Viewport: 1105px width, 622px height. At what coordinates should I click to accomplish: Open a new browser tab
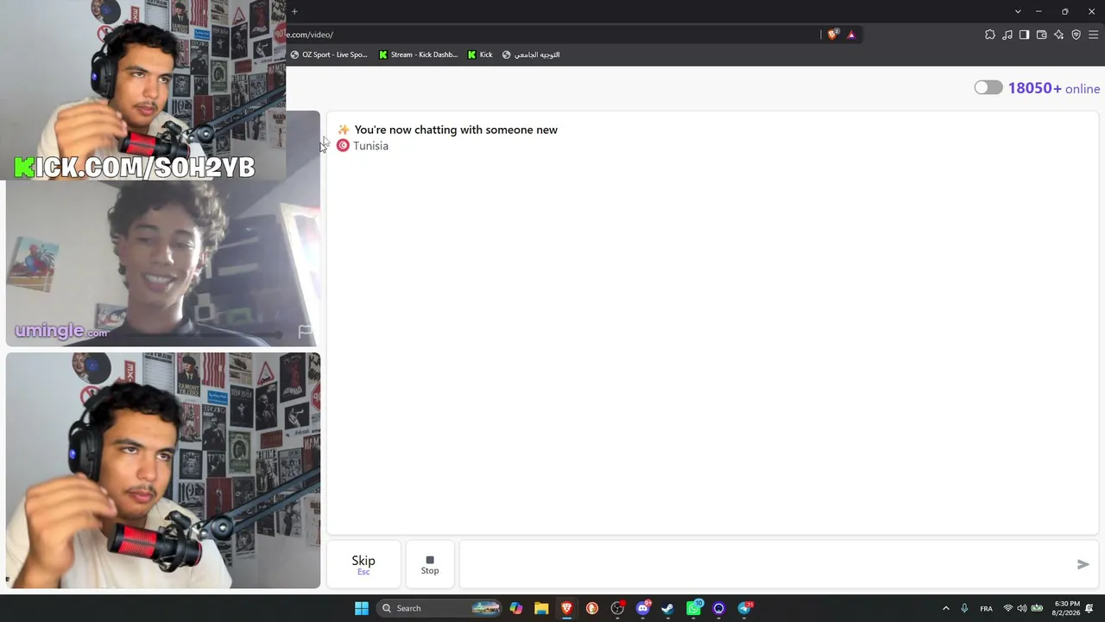point(294,11)
